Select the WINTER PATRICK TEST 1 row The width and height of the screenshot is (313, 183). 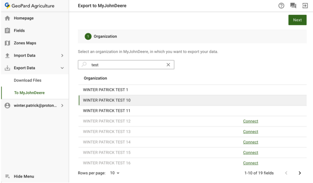[x=106, y=90]
